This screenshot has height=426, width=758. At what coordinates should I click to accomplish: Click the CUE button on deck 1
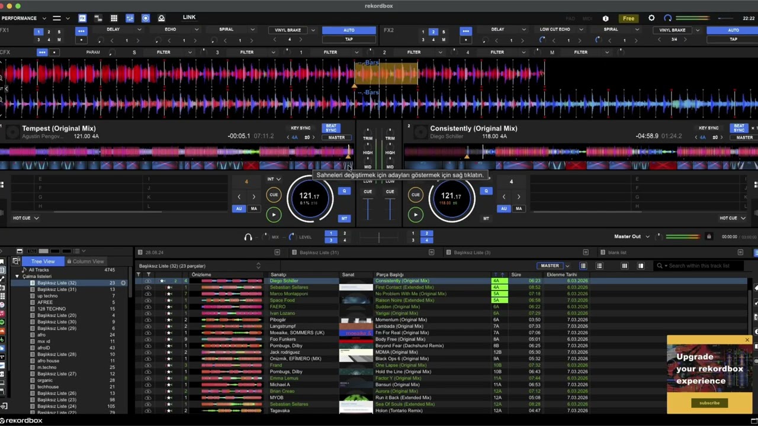274,195
